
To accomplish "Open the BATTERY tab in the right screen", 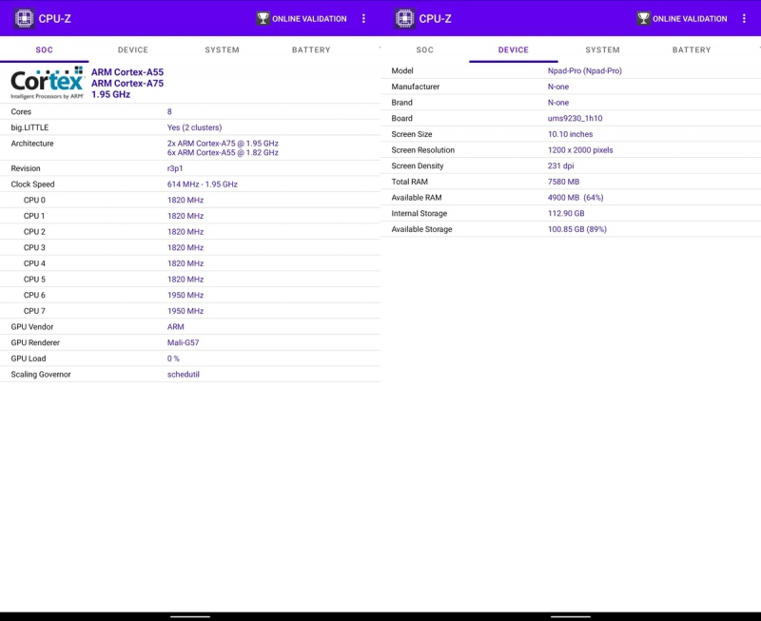I will [692, 49].
